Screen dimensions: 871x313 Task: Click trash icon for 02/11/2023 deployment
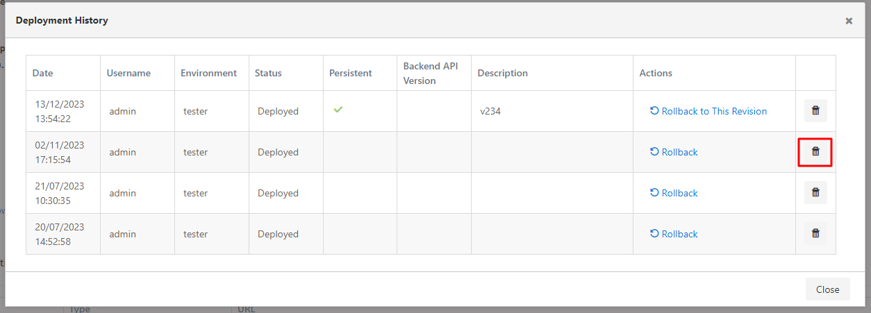tap(815, 152)
